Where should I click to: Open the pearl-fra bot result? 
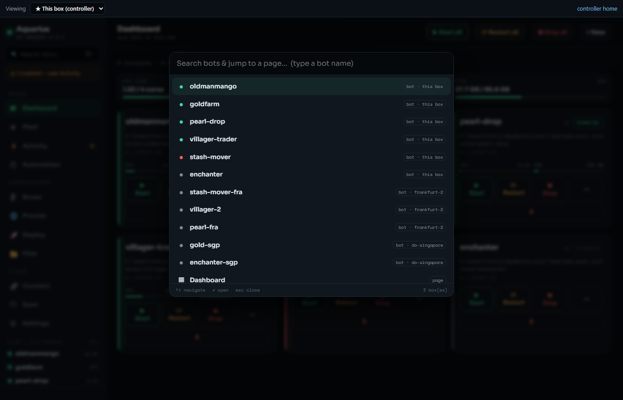pyautogui.click(x=311, y=227)
